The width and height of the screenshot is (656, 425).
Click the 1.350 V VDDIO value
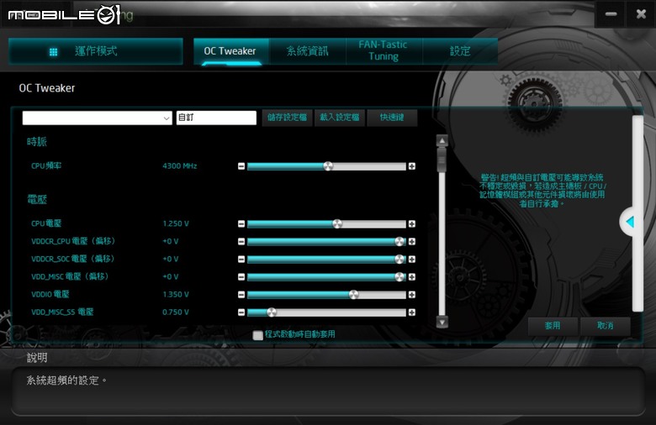coord(176,295)
